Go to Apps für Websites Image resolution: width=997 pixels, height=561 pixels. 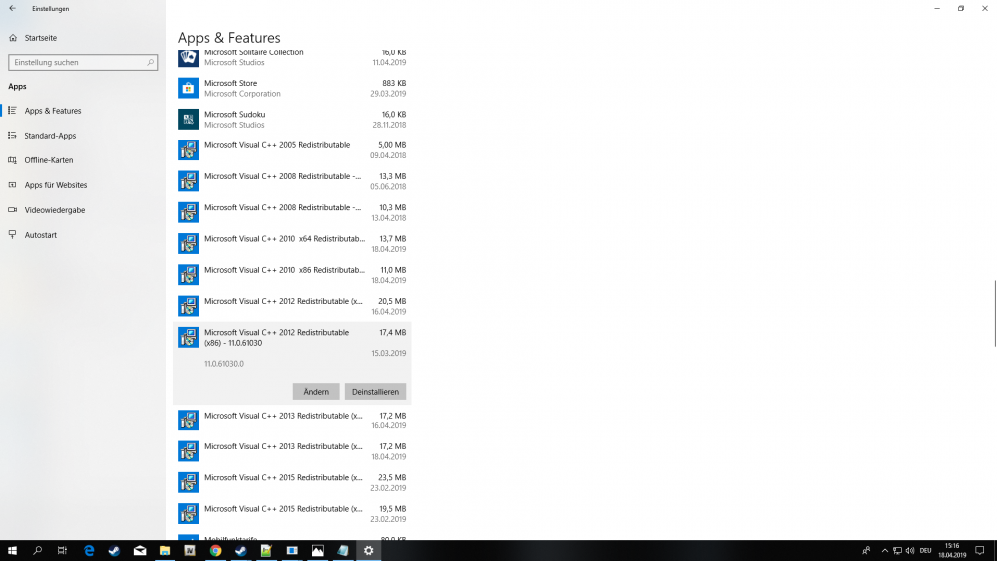84,185
